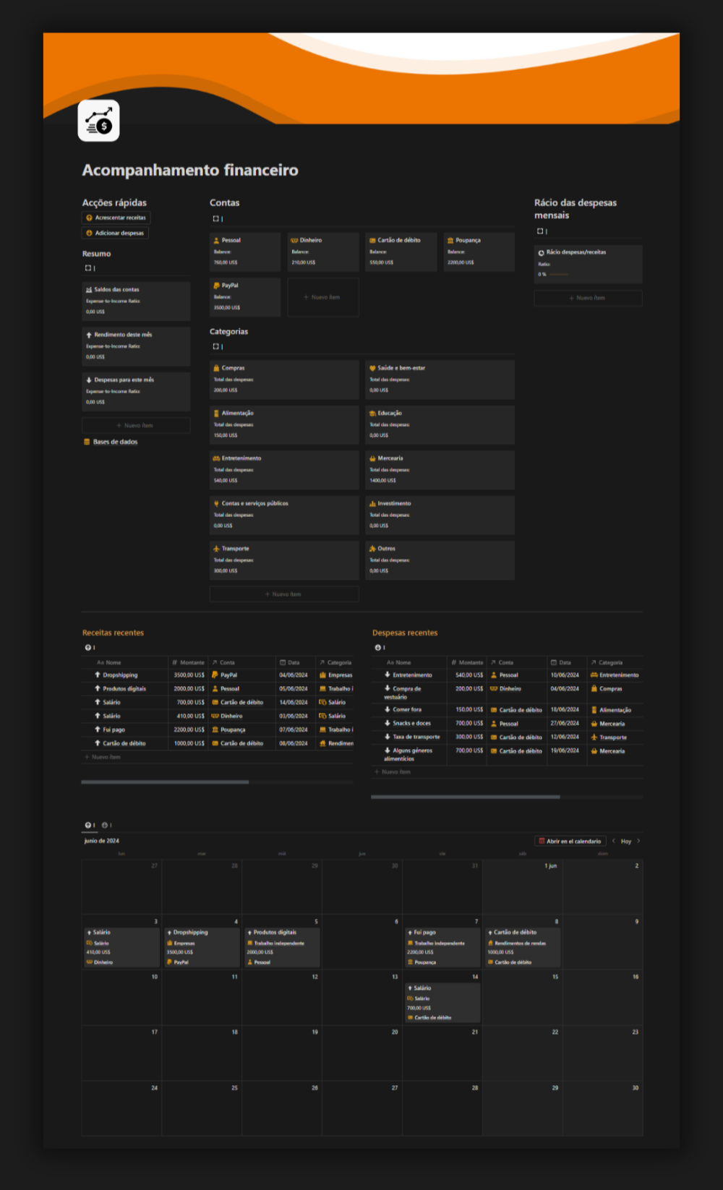Open Nome column header in Despesas recentes

click(x=409, y=662)
